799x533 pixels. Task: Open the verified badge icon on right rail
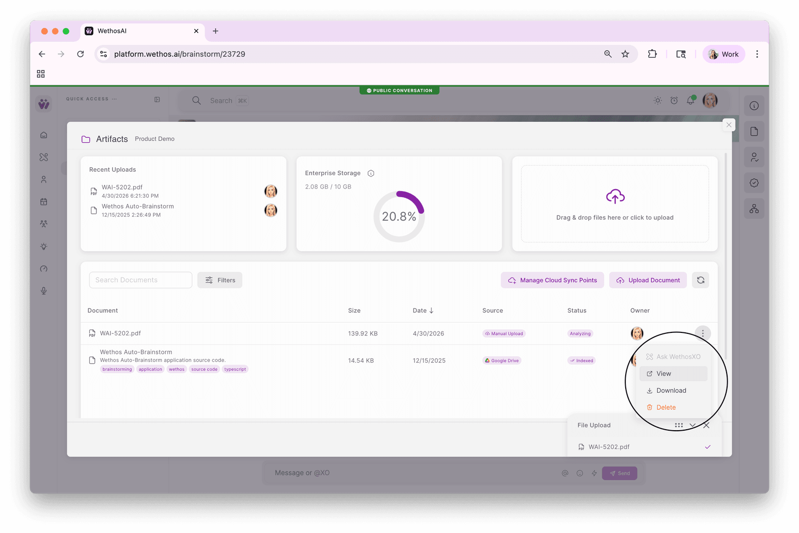coord(754,183)
